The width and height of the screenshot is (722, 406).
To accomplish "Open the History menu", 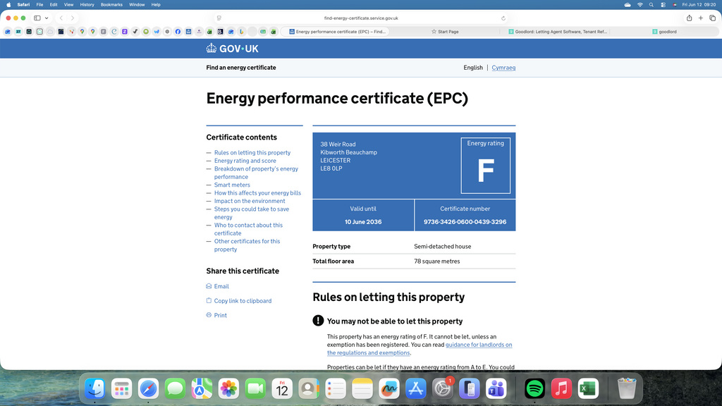I will pos(87,5).
